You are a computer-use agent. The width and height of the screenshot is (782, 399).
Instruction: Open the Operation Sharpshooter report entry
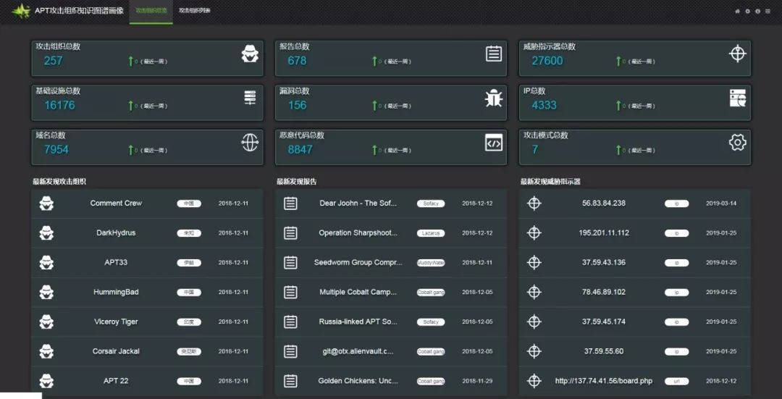click(358, 233)
